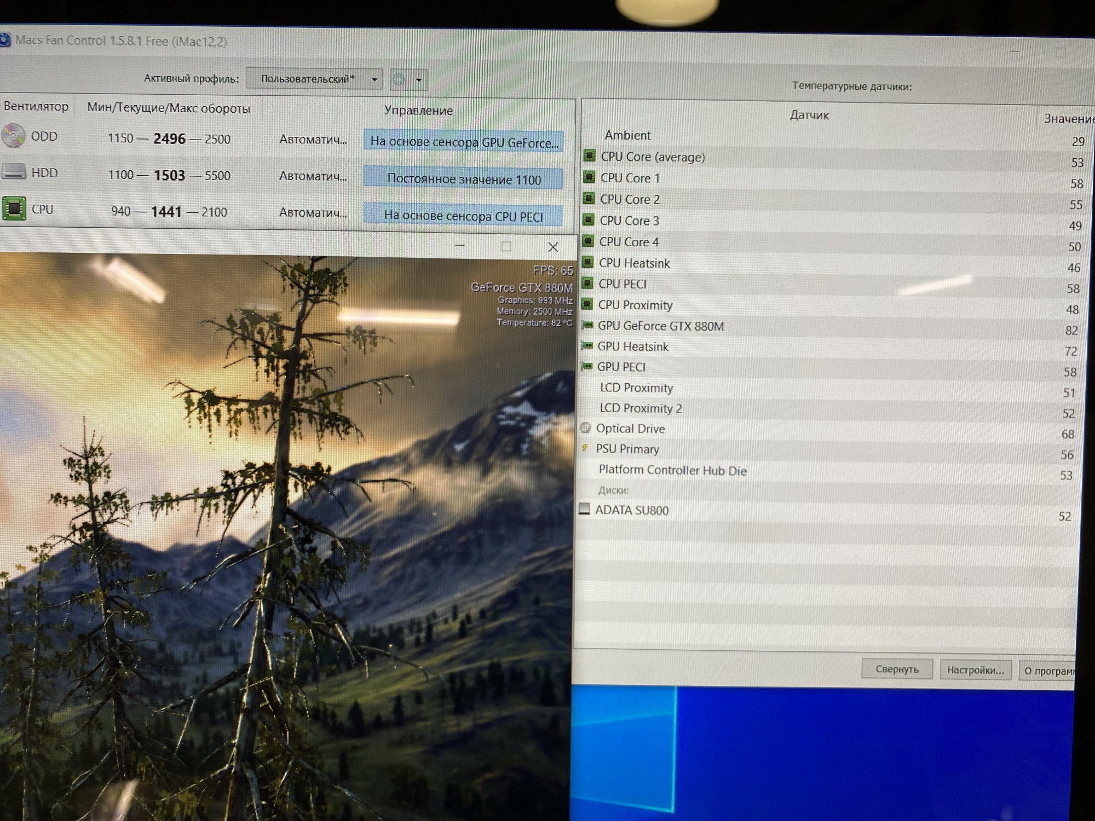Open HDD fan Постоянное значение 1100 control

coord(463,179)
